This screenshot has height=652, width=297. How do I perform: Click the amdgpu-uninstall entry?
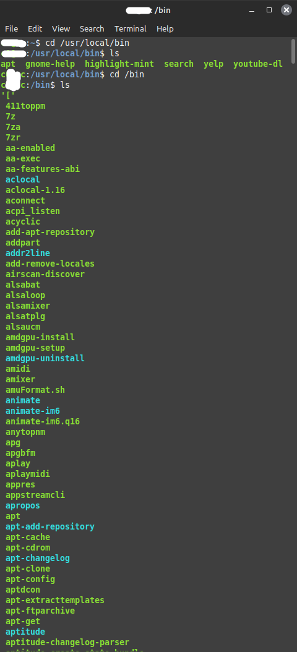coord(45,358)
